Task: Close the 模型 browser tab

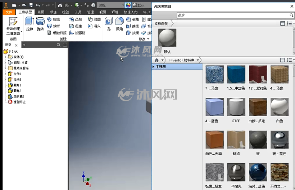Action: pos(16,45)
